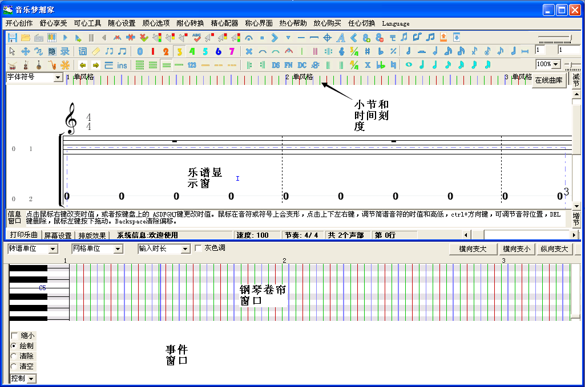Image resolution: width=585 pixels, height=387 pixels.
Task: Pause playback with the pause bars icon
Action: (91, 38)
